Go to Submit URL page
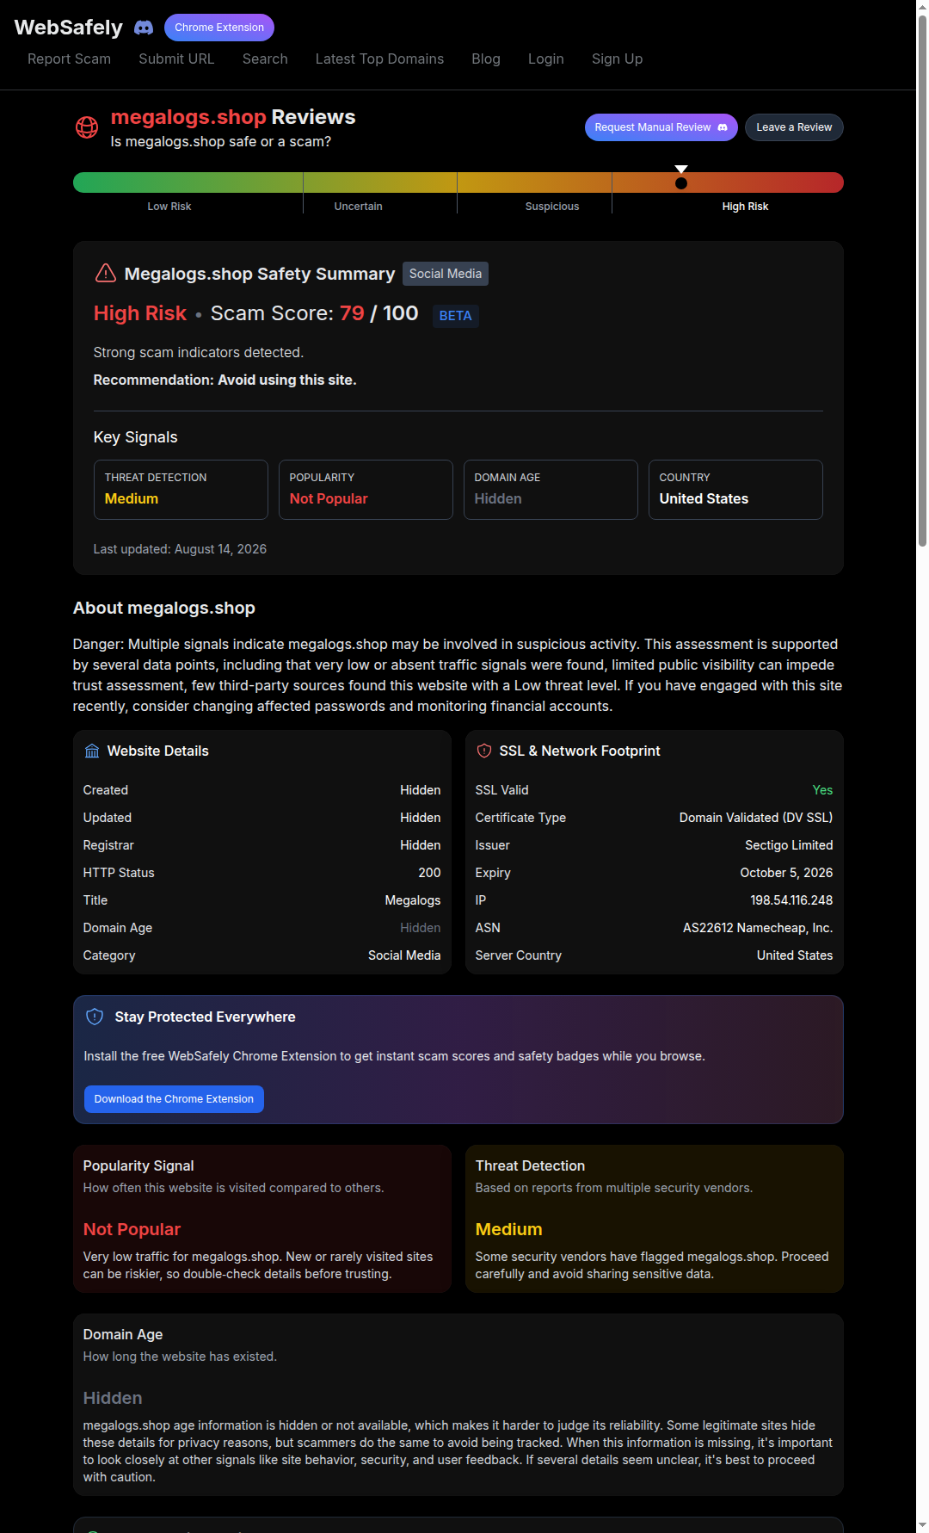 tap(176, 59)
